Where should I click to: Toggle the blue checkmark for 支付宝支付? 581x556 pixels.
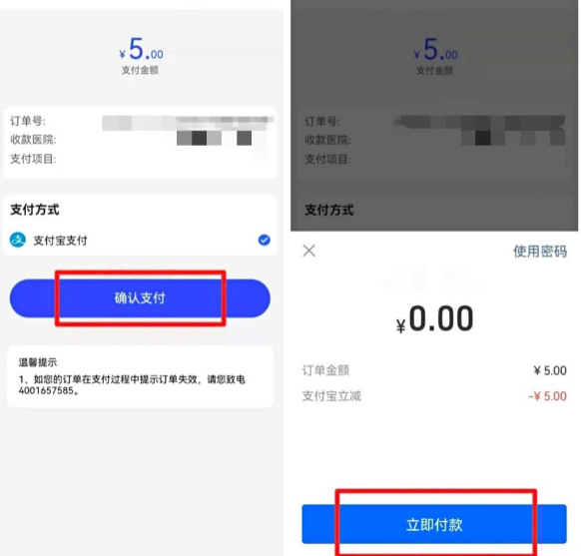point(264,240)
